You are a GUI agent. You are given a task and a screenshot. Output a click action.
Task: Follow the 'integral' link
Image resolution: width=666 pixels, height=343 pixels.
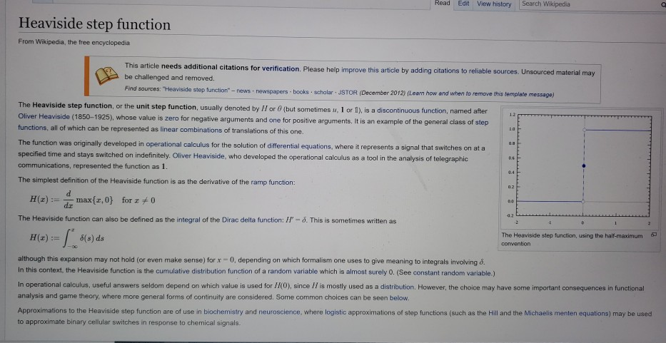tap(187, 220)
